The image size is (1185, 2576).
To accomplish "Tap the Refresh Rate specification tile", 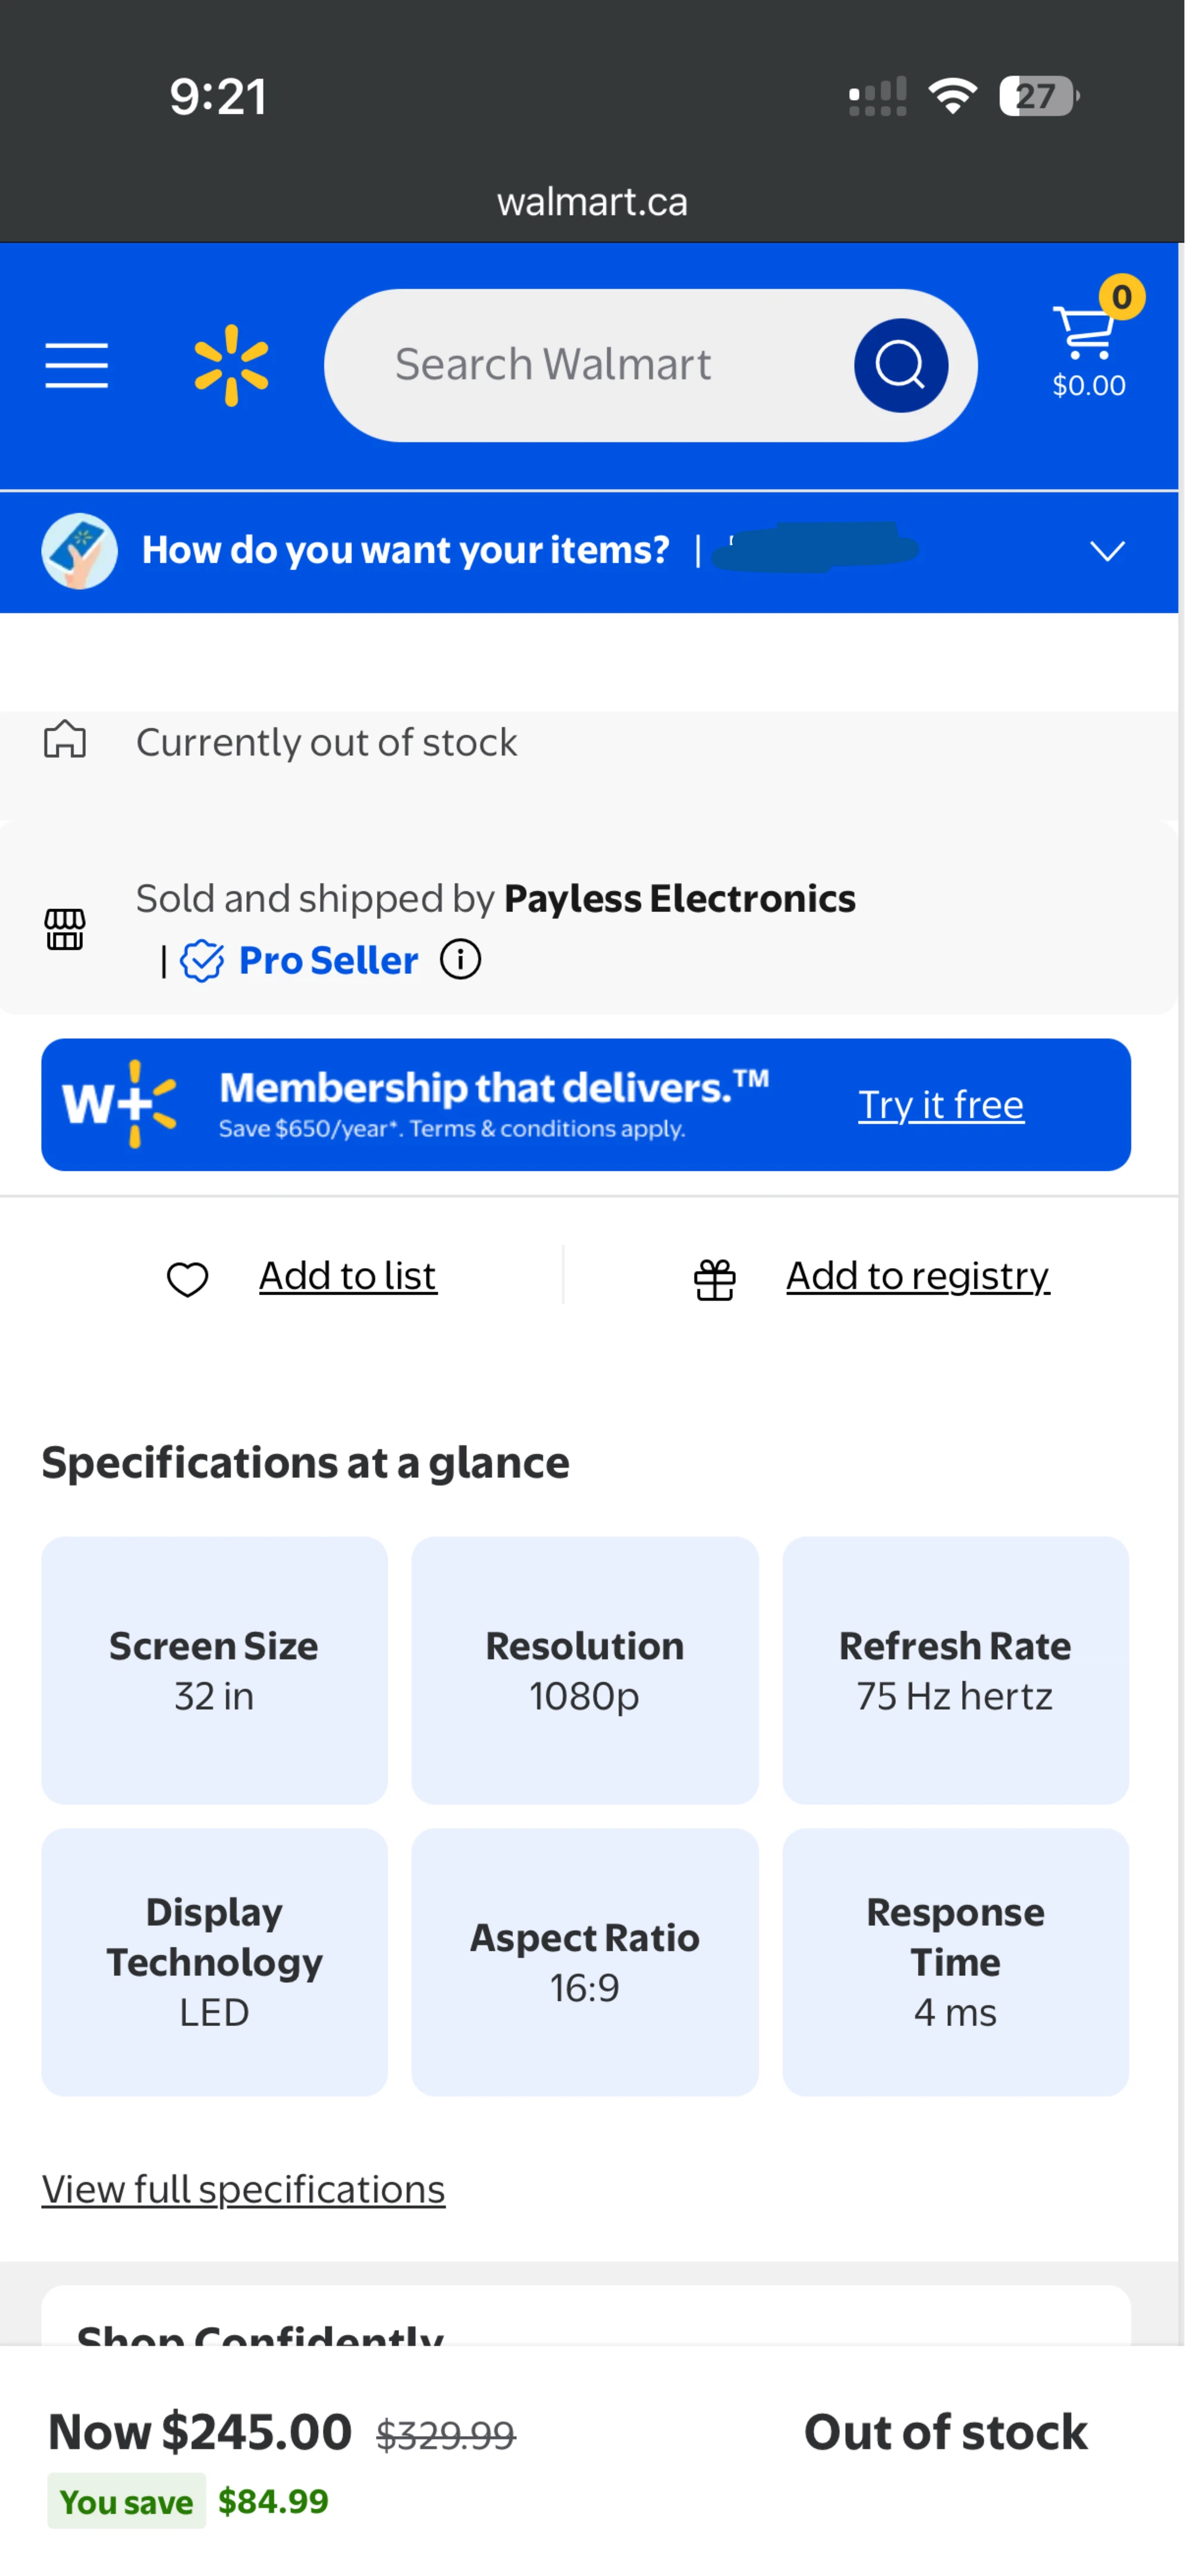I will click(x=955, y=1670).
